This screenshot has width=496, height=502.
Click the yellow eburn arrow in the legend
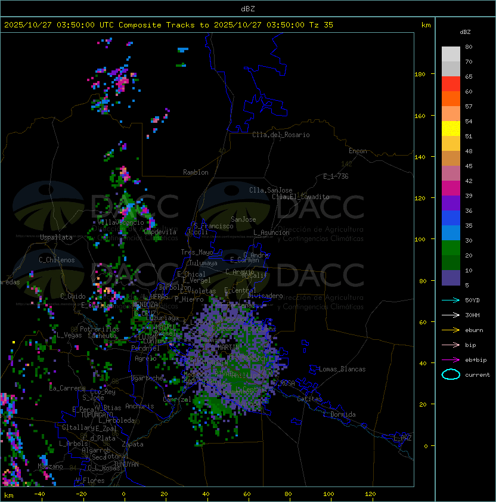point(451,330)
